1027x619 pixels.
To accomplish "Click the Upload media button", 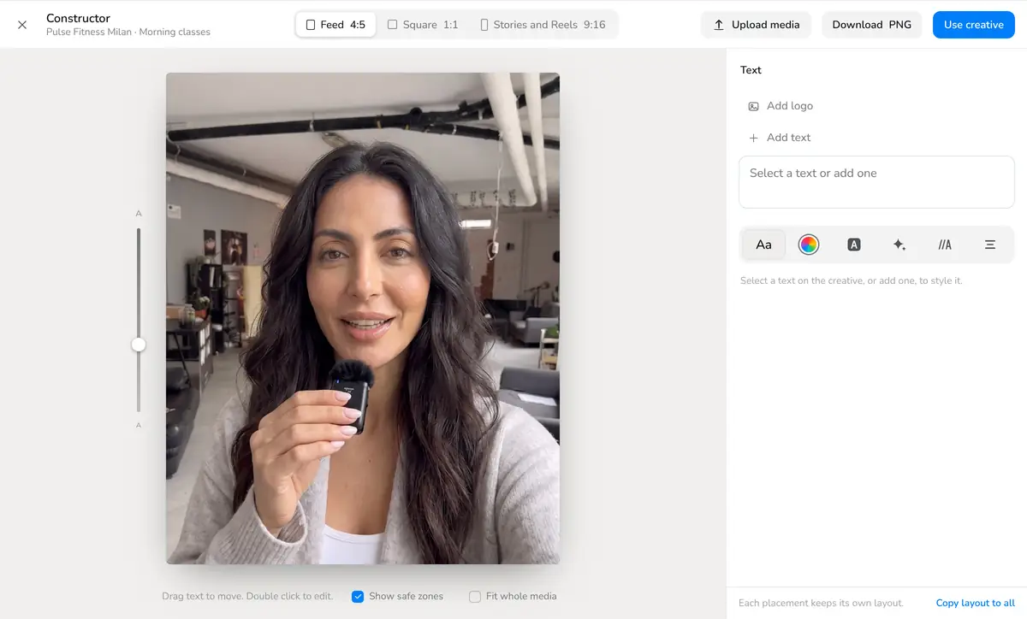I will click(757, 25).
